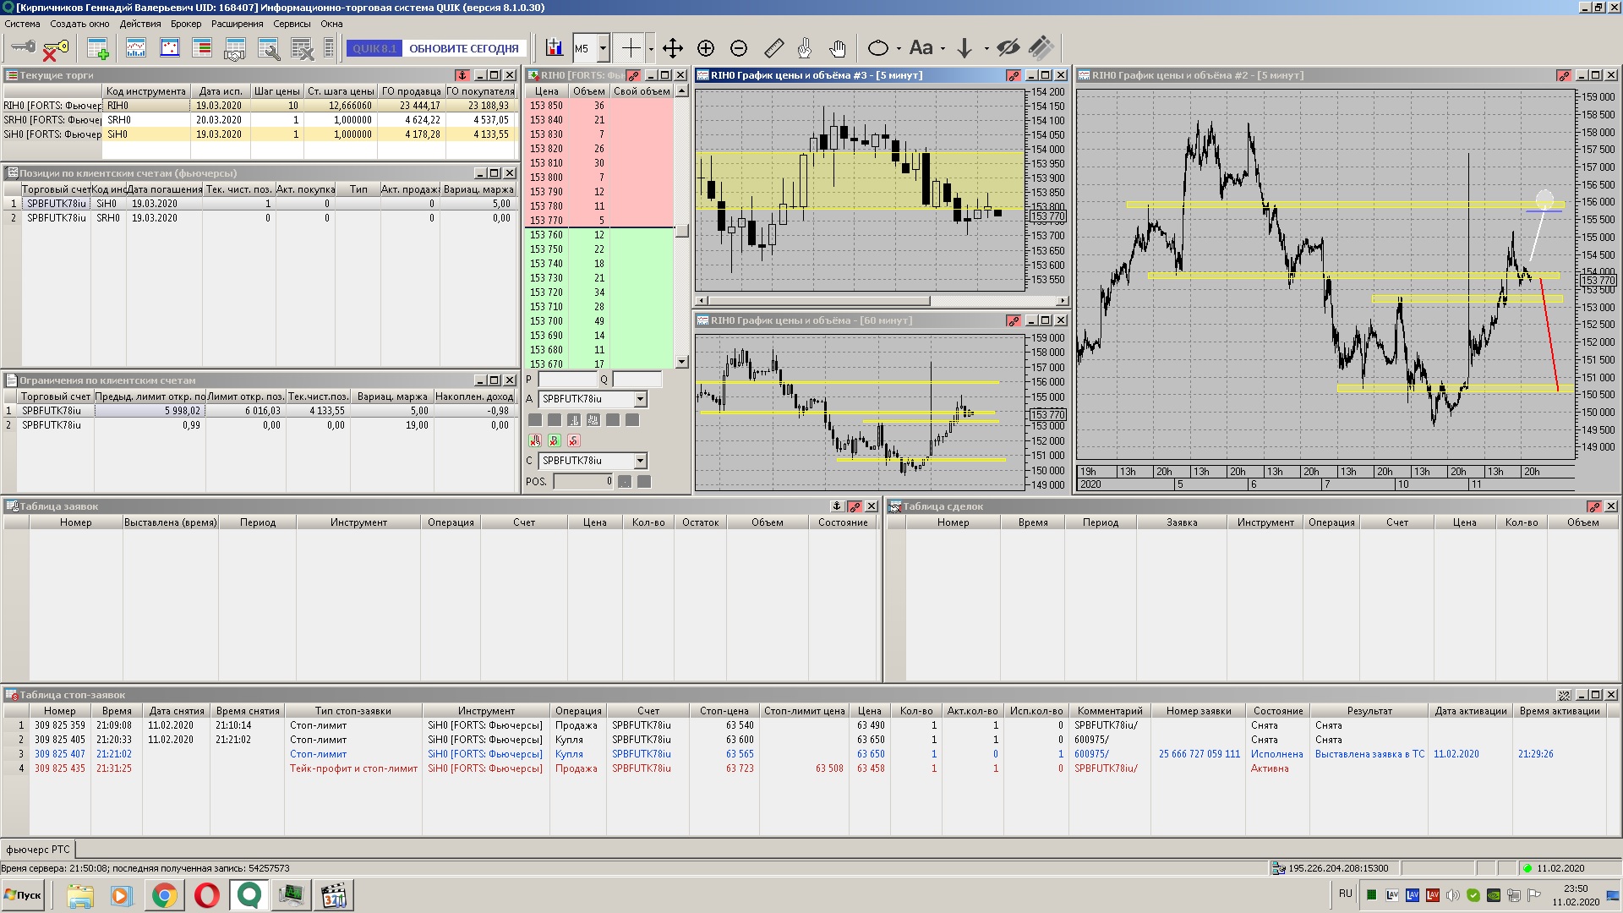Toggle chart link pin in 60-minute chart
Screen dimensions: 1623x913
click(1013, 320)
